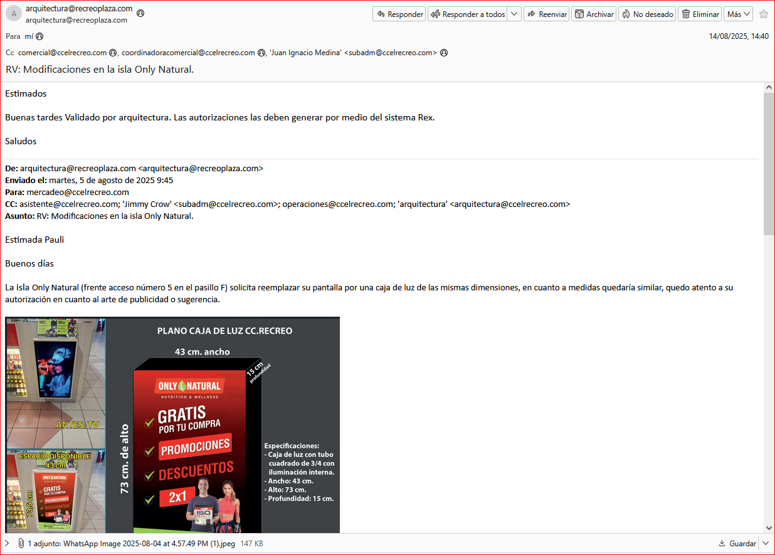Click the contact icon after comercial@ccelrecreo.com
Screen dimensions: 775x555
tap(113, 53)
